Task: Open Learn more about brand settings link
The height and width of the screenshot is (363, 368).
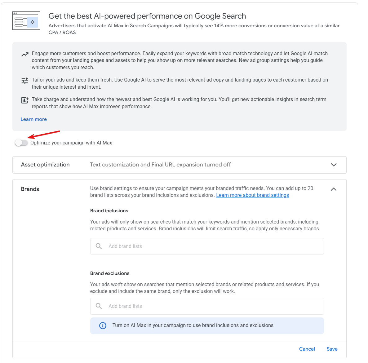Action: click(252, 195)
